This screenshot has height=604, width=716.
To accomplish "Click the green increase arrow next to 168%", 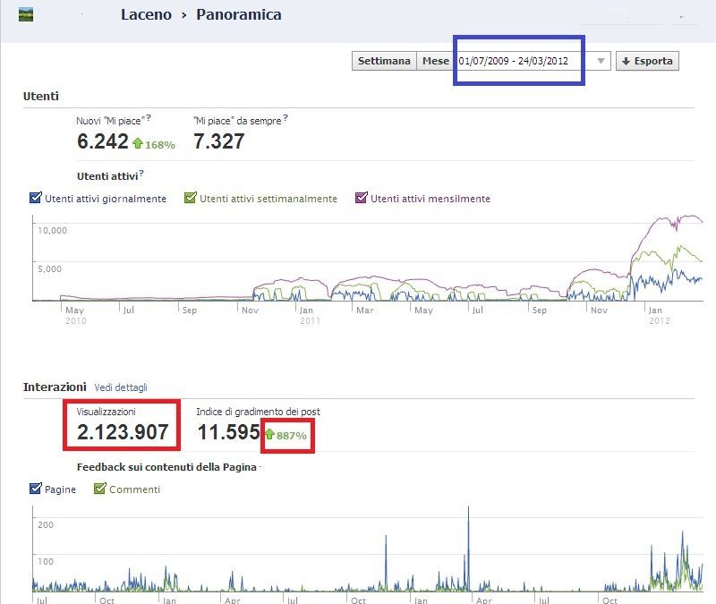I will 138,143.
